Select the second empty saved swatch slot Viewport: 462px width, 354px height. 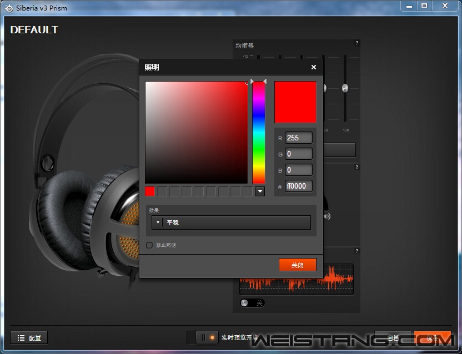tap(174, 191)
